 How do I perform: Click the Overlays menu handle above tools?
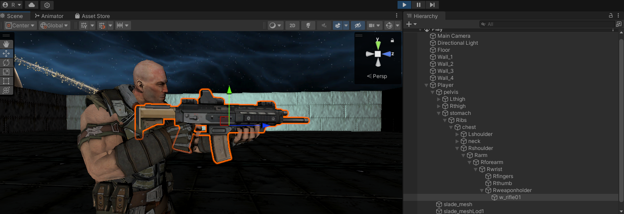[x=6, y=36]
